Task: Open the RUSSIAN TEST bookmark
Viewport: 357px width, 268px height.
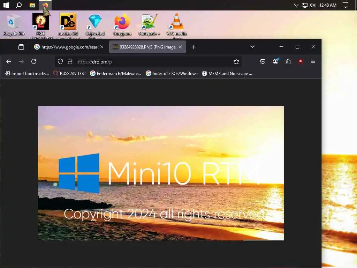Action: [69, 73]
